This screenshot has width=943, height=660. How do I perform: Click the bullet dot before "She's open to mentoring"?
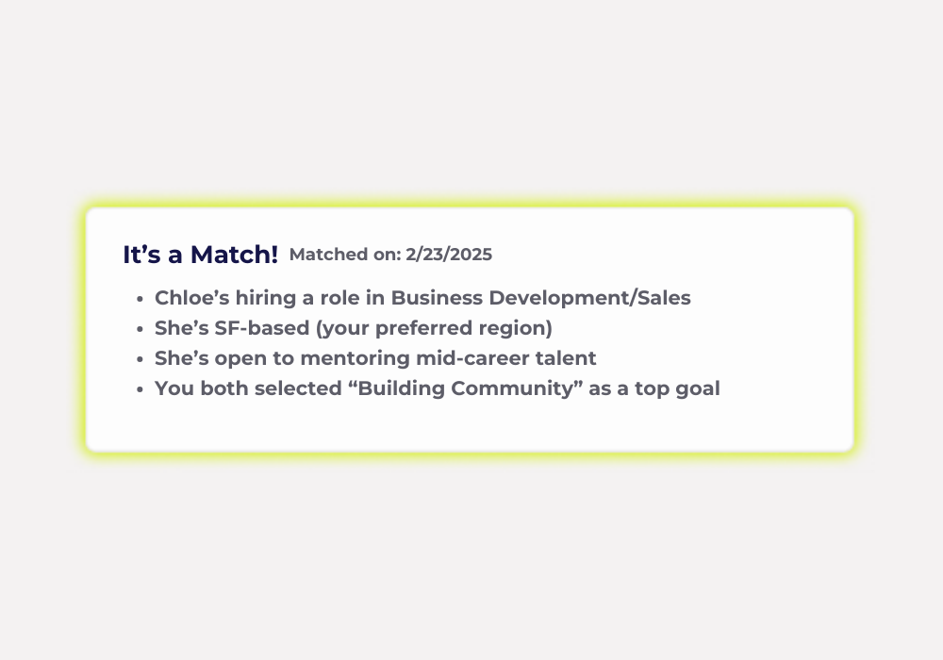[x=141, y=358]
